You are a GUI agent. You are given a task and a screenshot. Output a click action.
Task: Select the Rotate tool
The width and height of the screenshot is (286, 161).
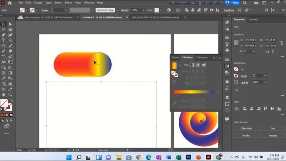4,57
